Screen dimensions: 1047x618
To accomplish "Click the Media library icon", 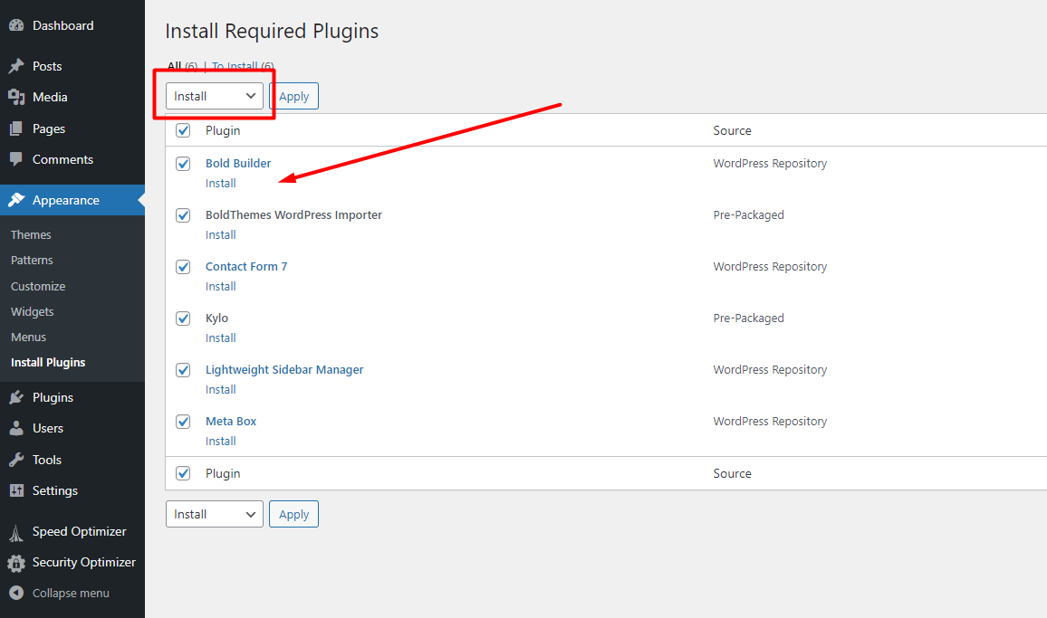I will [16, 97].
